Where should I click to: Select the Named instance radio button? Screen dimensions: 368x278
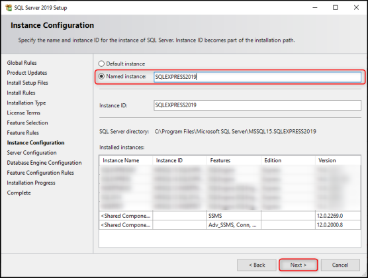point(101,76)
